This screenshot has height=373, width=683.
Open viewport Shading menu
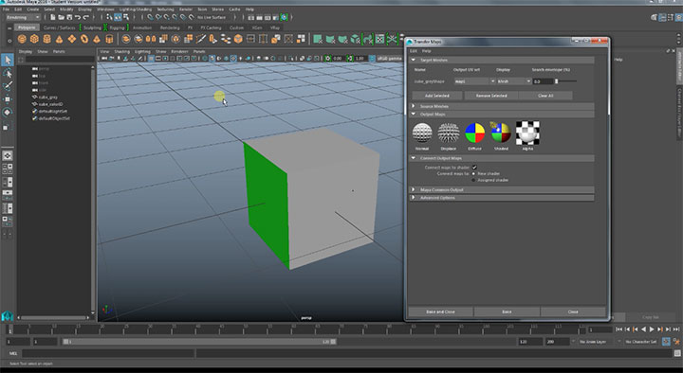click(122, 51)
